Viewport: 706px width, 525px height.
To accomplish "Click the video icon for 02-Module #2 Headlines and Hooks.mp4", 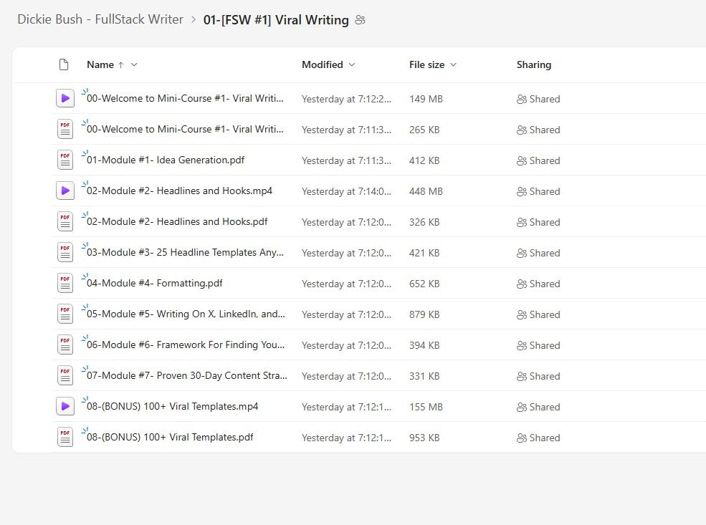I will tap(65, 191).
